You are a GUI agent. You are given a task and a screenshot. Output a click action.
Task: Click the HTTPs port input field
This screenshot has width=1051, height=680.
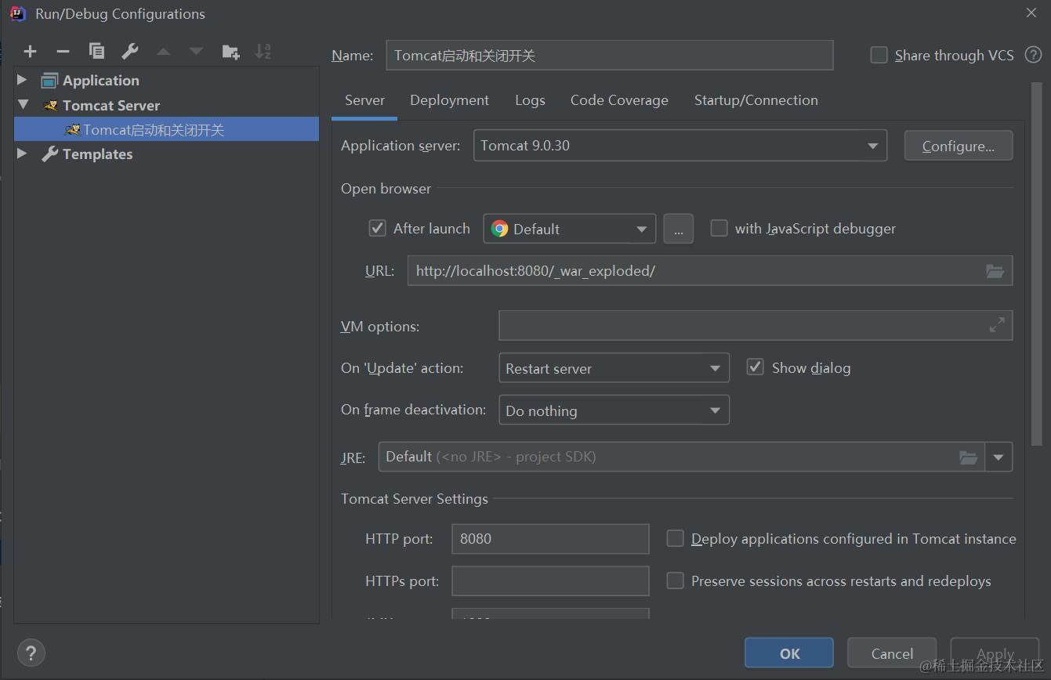550,581
